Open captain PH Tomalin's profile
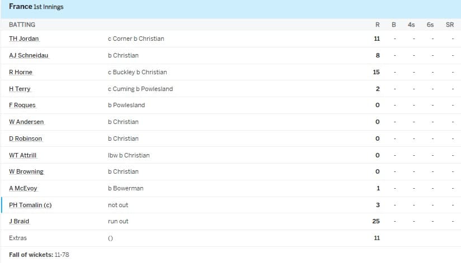This screenshot has height=263, width=461. (30, 205)
